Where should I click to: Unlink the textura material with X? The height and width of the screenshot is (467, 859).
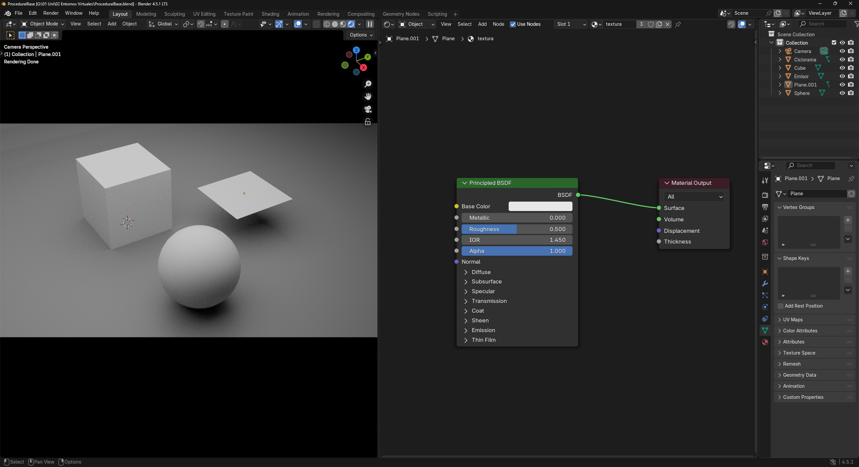pos(668,24)
